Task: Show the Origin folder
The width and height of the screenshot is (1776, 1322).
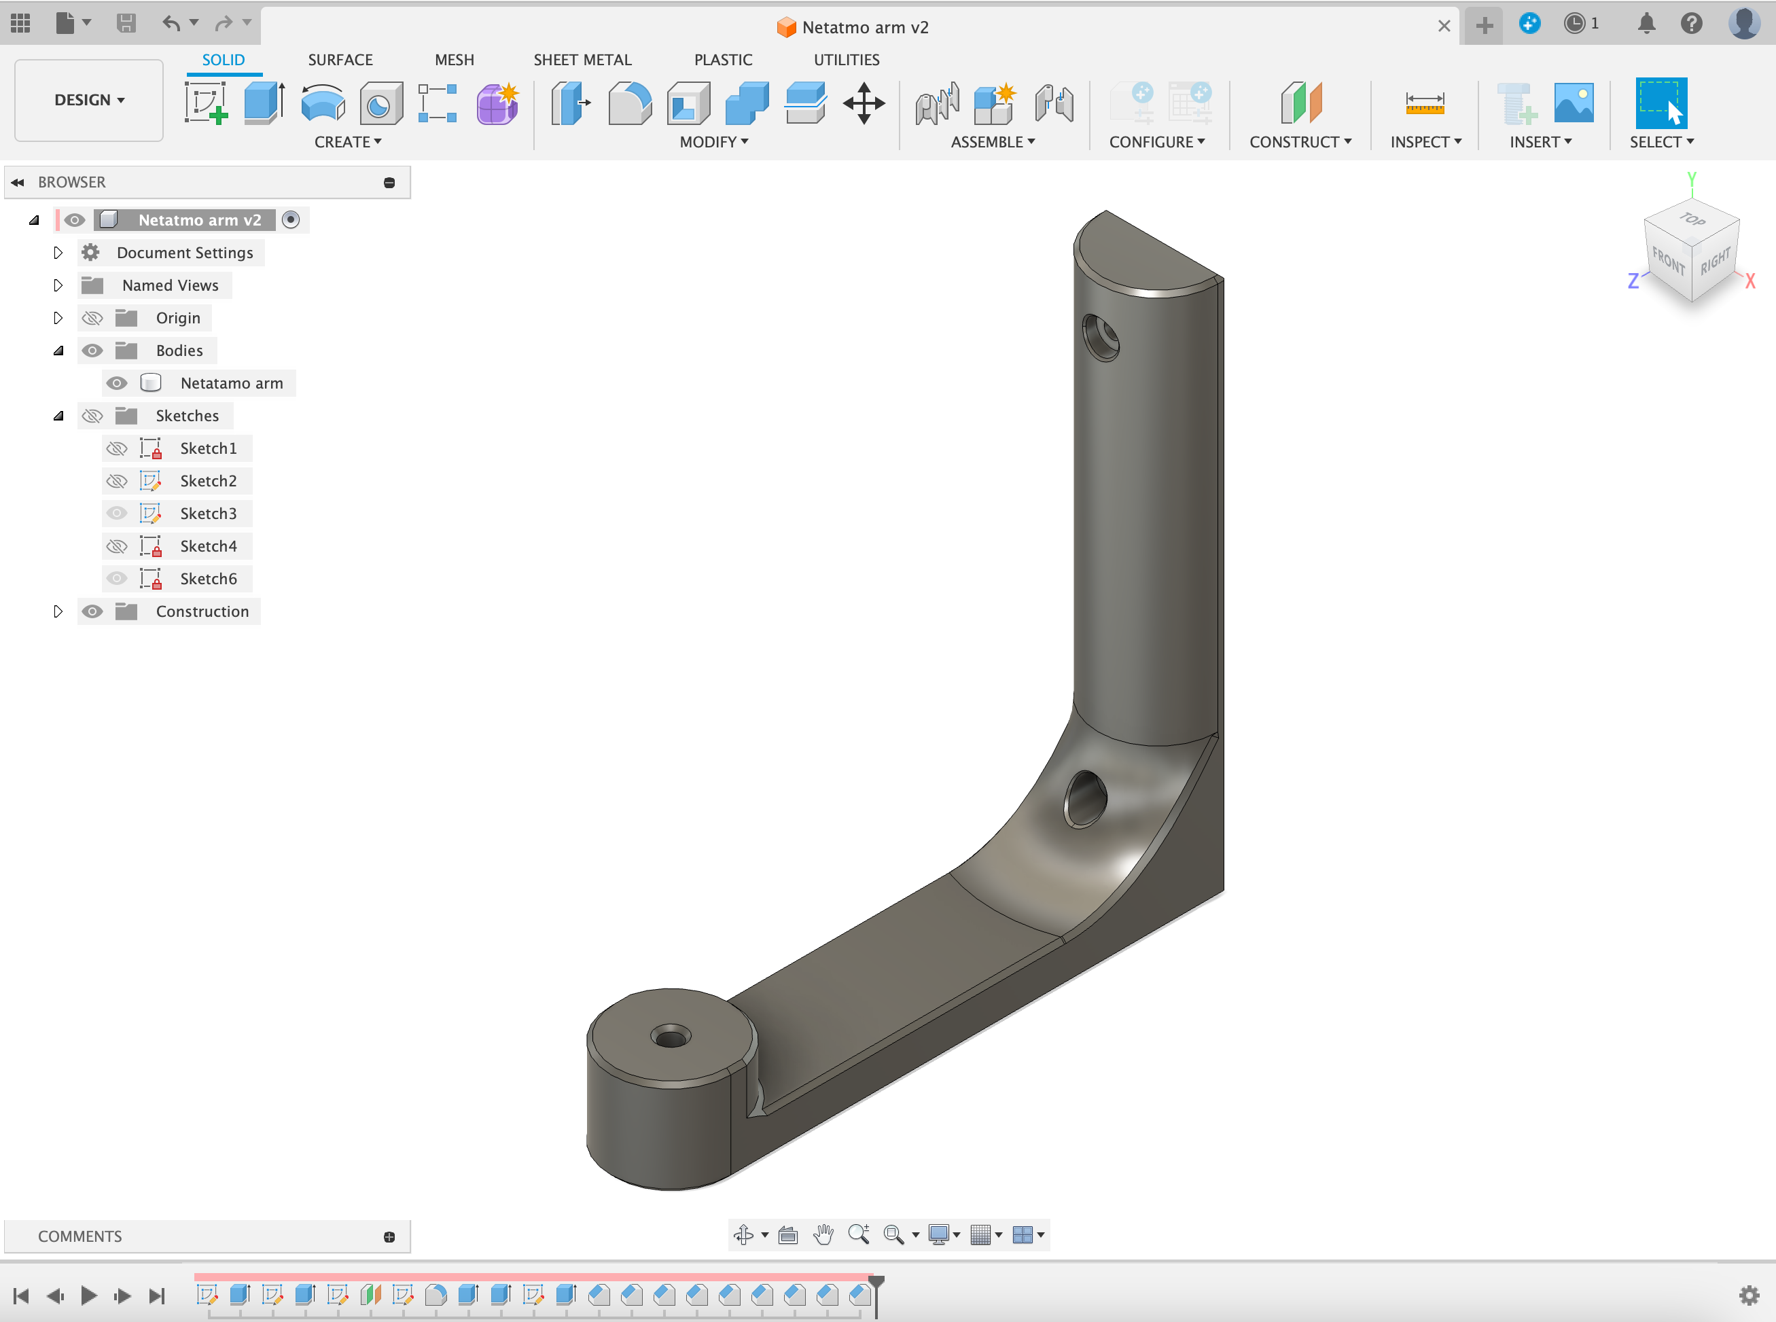Action: [93, 319]
